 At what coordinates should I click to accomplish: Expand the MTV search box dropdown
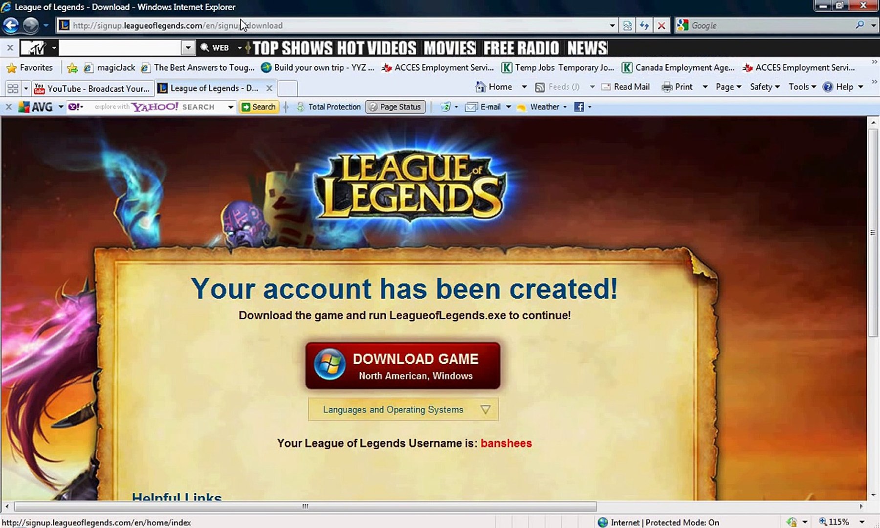[x=188, y=48]
